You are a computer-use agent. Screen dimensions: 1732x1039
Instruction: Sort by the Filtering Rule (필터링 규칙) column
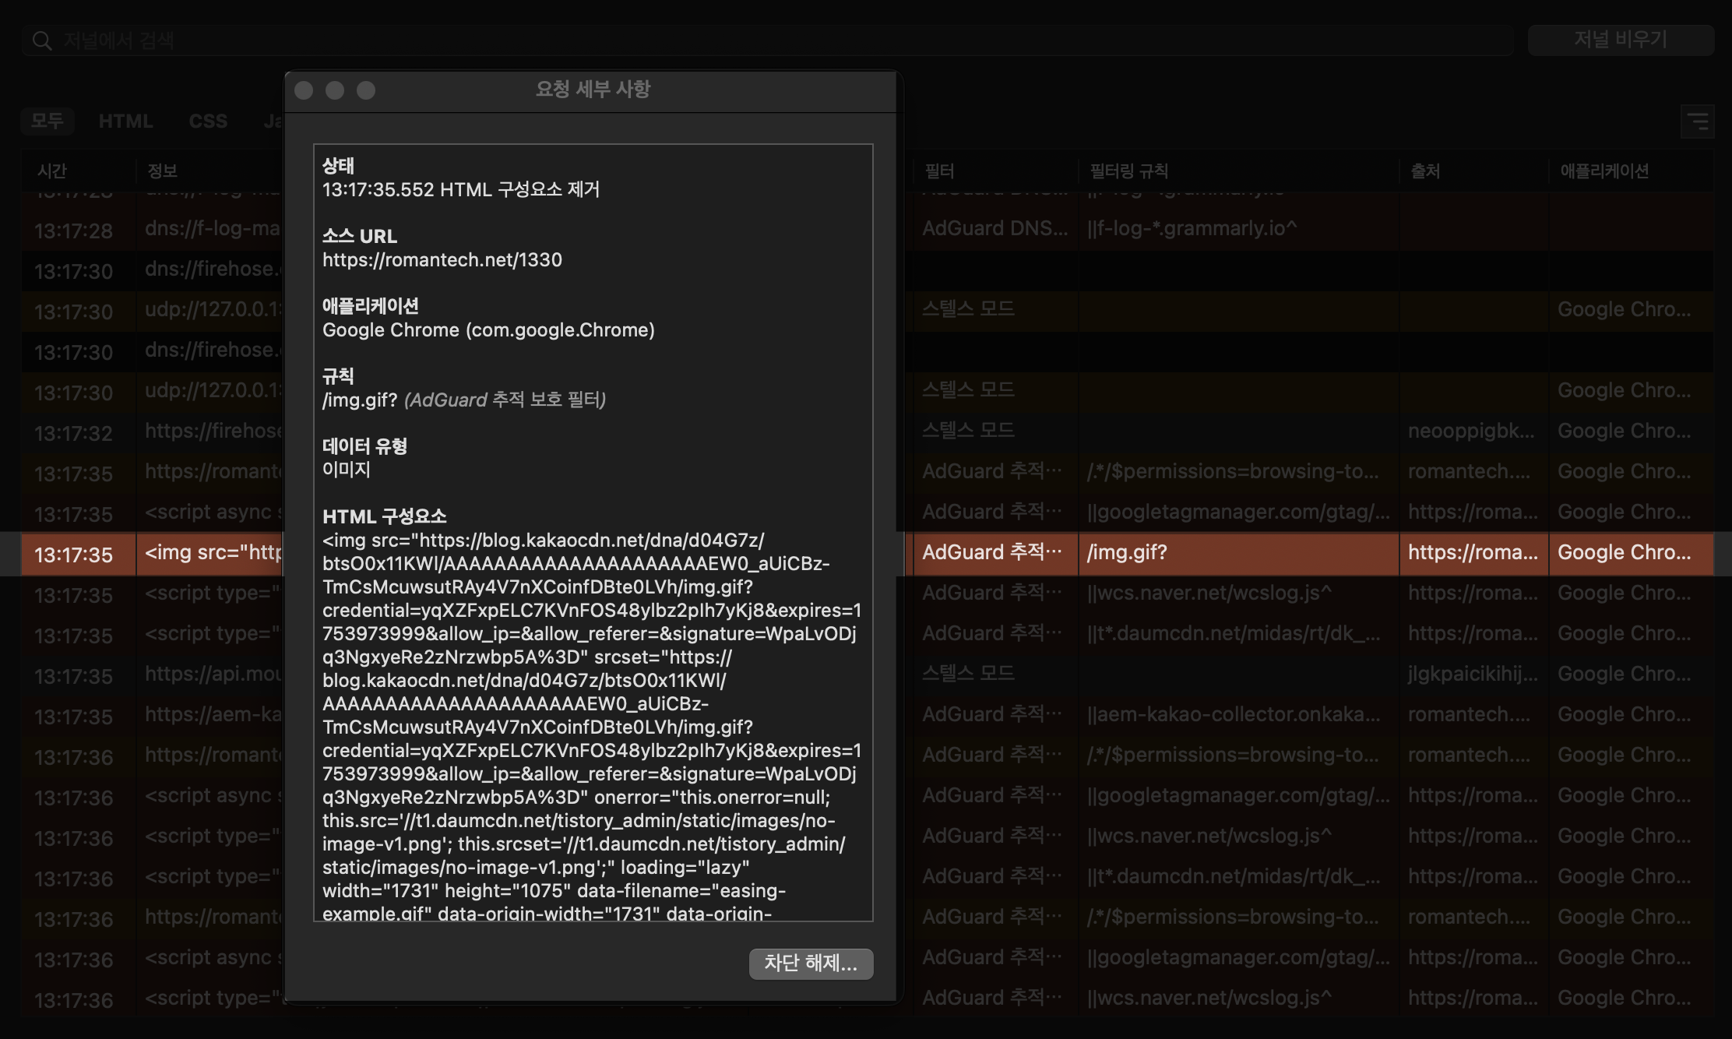[1128, 171]
